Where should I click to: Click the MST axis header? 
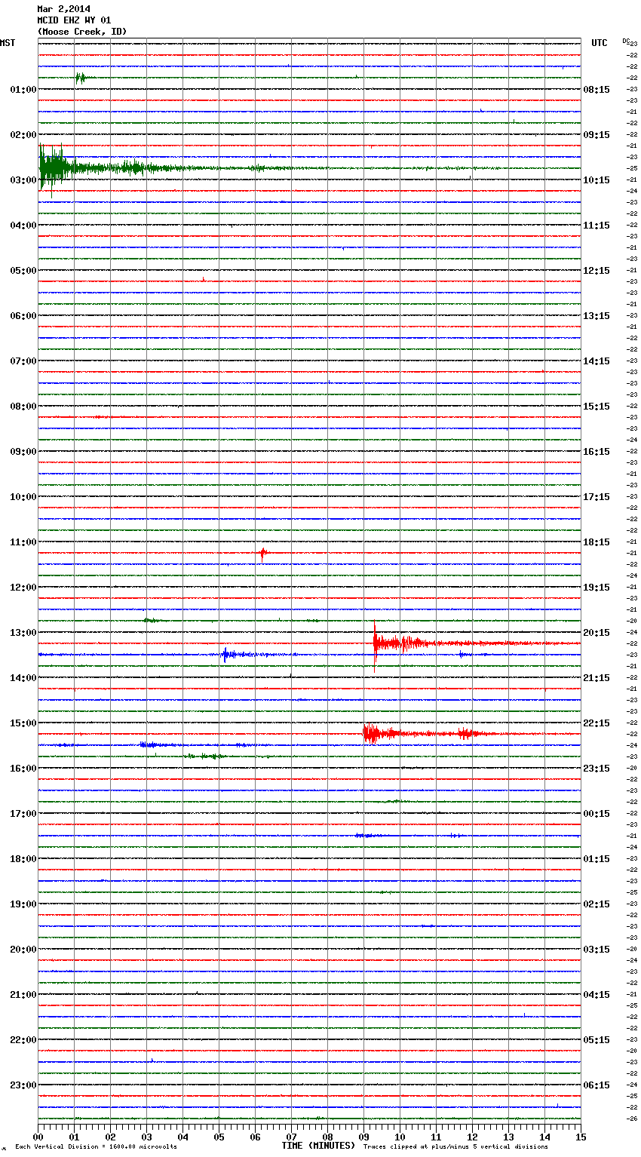8,43
